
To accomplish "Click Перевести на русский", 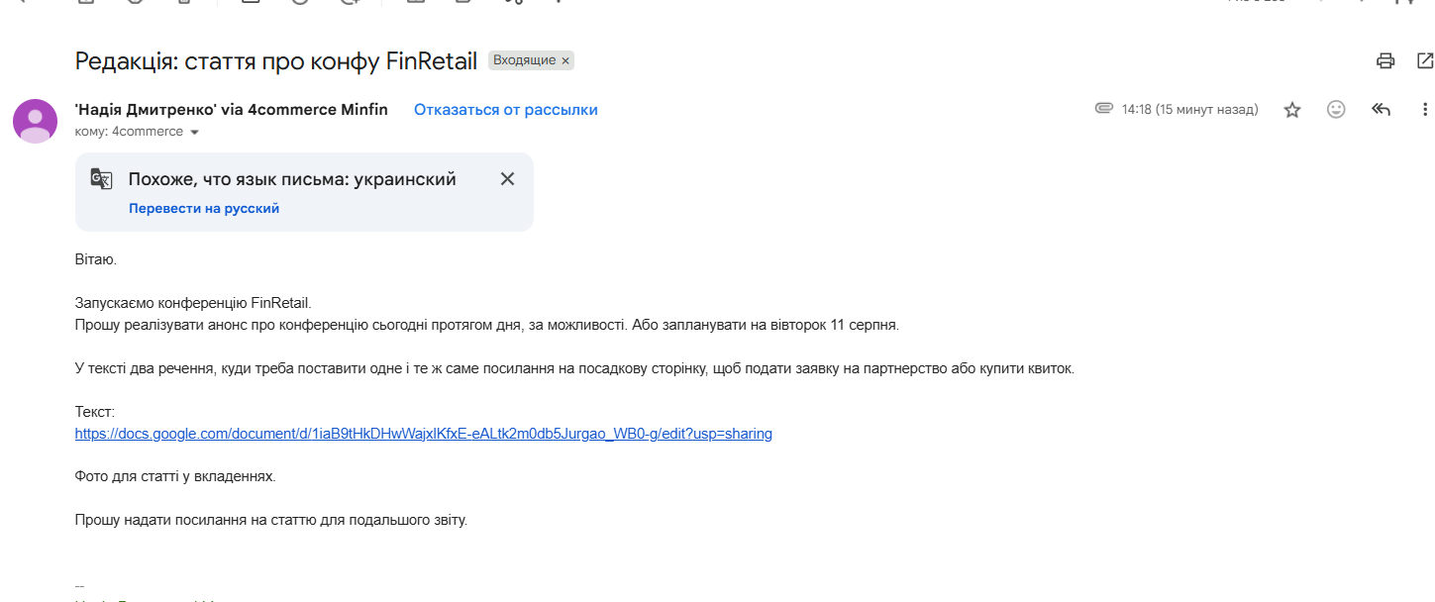I will click(204, 209).
